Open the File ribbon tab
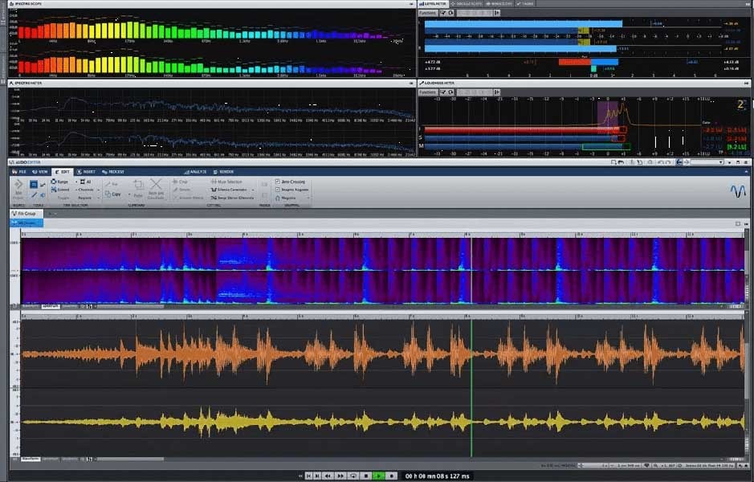This screenshot has height=482, width=754. pos(19,172)
